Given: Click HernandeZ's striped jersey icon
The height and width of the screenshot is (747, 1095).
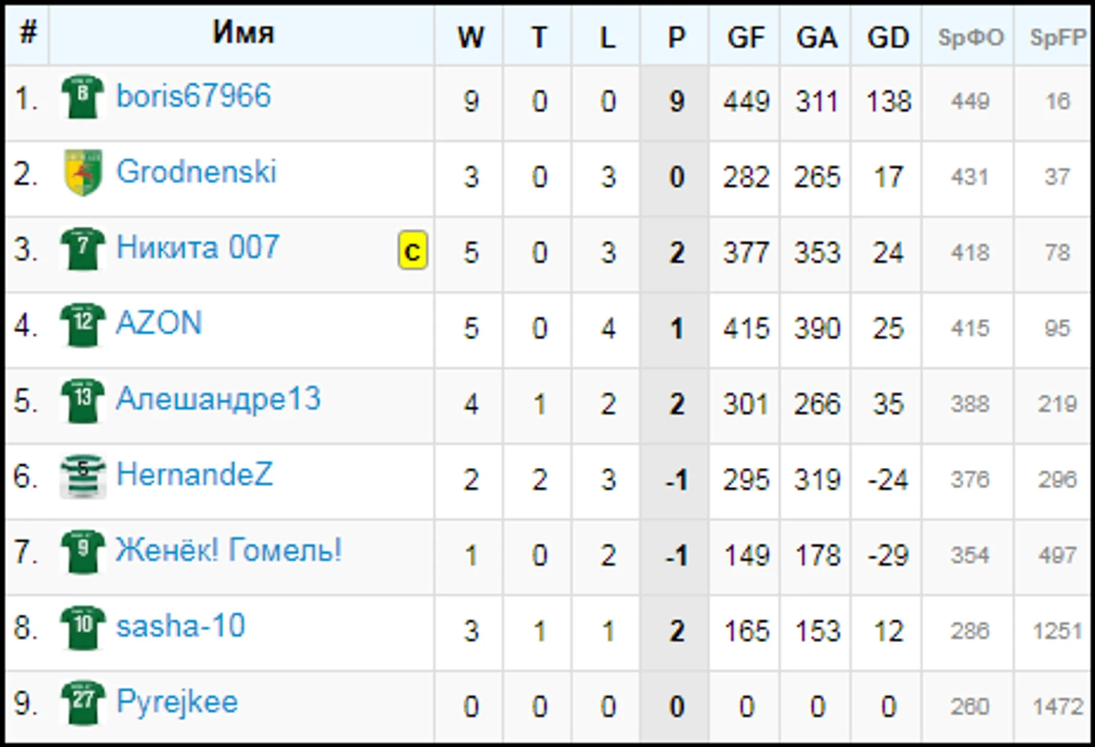Looking at the screenshot, I should (x=82, y=476).
